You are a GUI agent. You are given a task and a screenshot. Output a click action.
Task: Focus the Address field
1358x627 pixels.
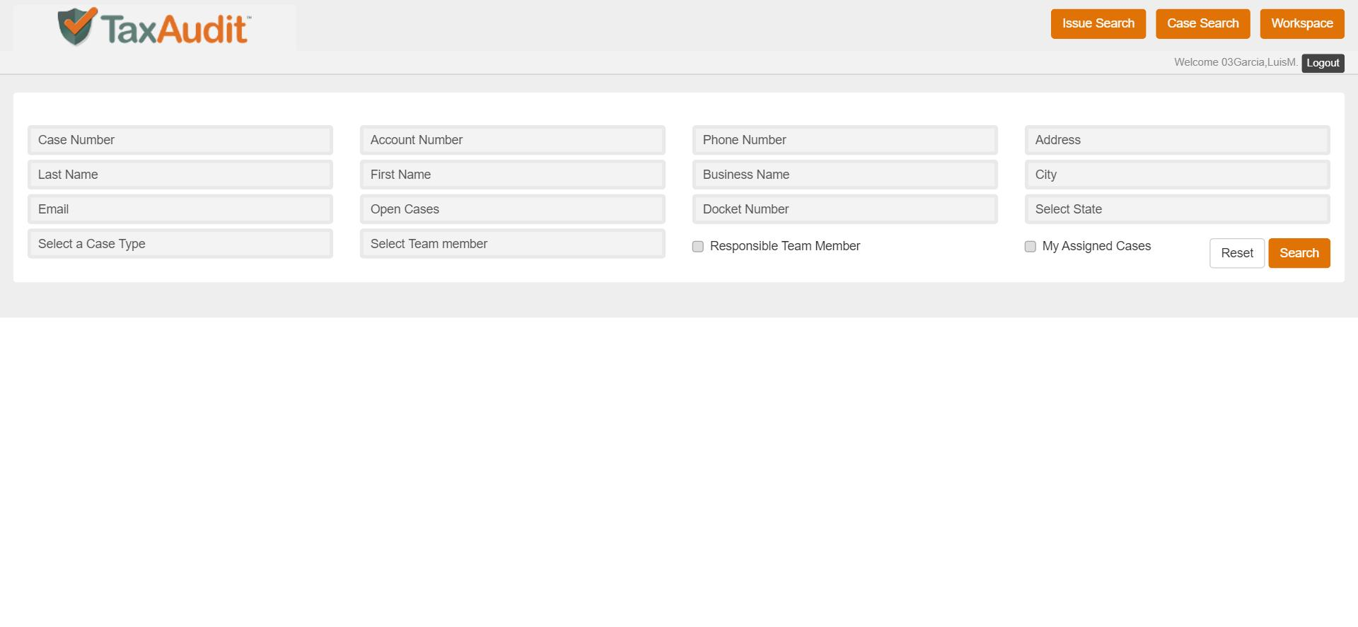[x=1178, y=140]
